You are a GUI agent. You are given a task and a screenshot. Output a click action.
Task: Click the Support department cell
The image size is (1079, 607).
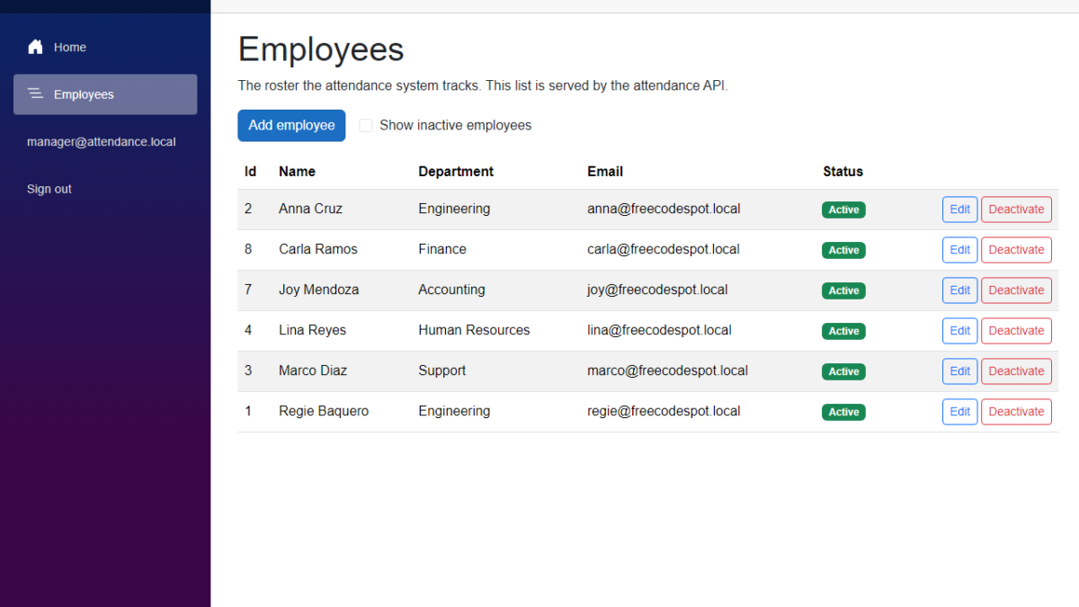coord(441,370)
